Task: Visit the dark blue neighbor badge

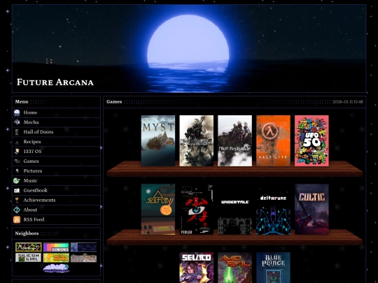Action: point(84,247)
